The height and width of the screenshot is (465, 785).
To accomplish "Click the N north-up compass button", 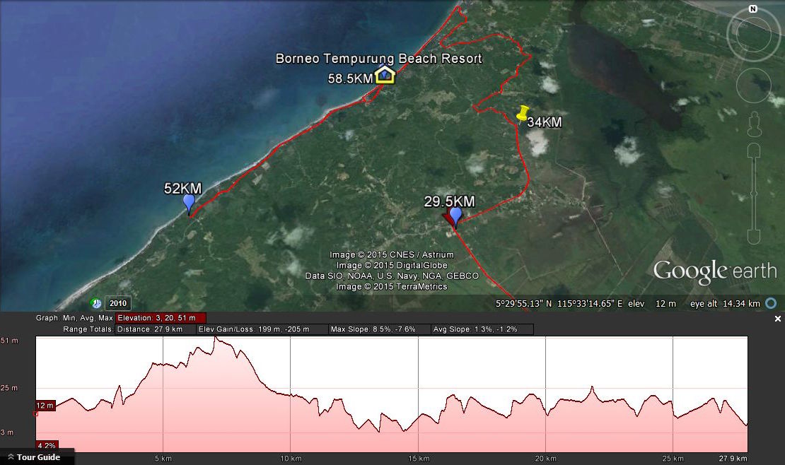I will coord(753,9).
